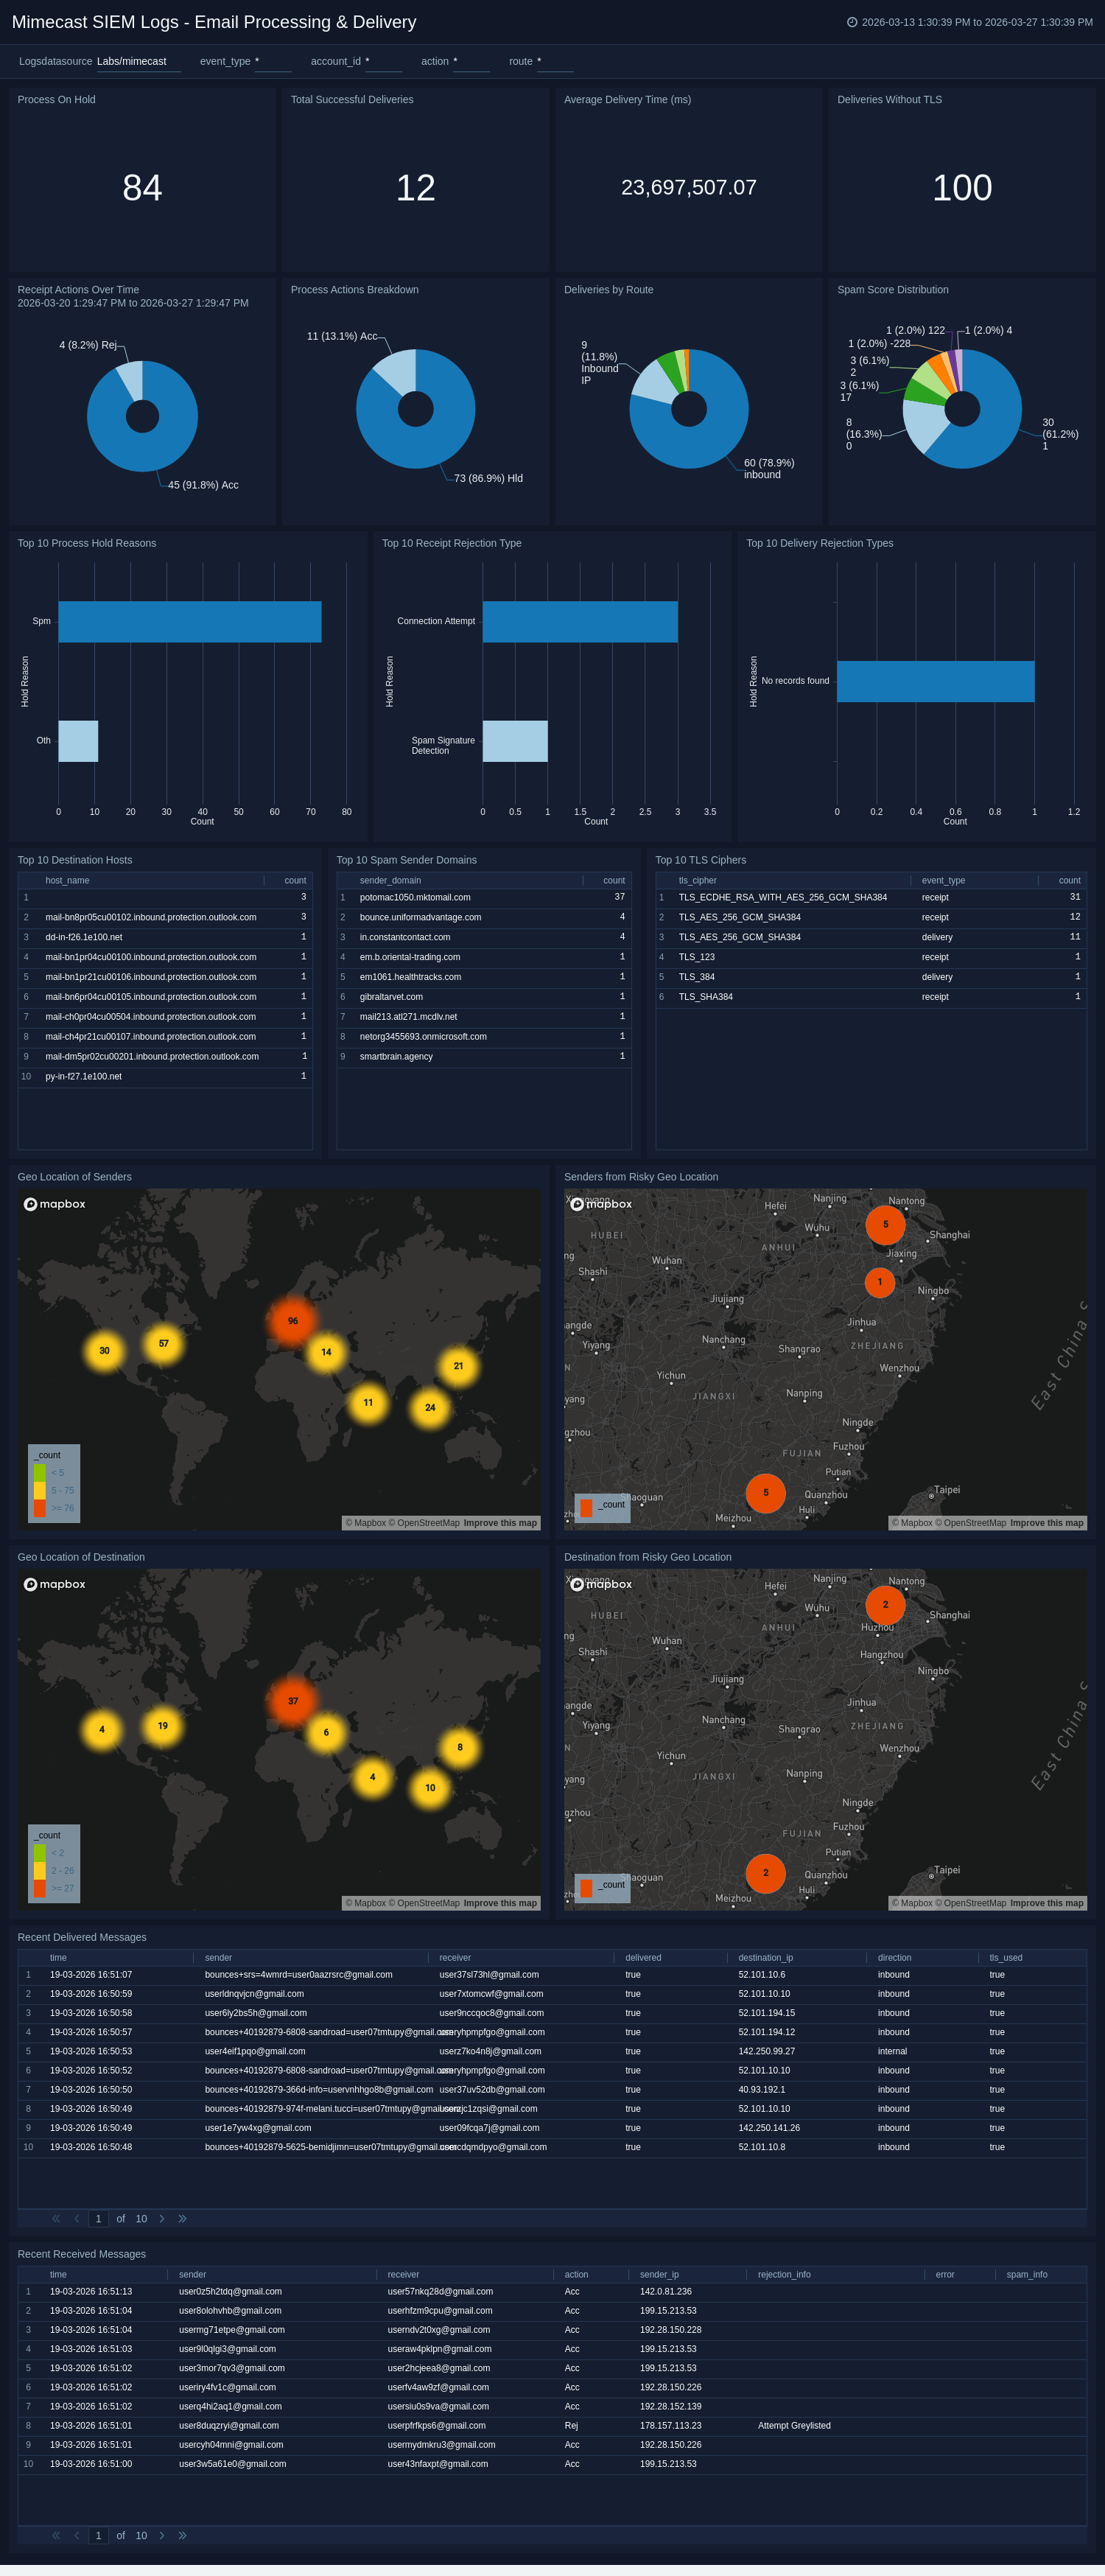This screenshot has width=1105, height=2576.
Task: Jump to last page of Recent Delivered Messages
Action: [x=182, y=2218]
